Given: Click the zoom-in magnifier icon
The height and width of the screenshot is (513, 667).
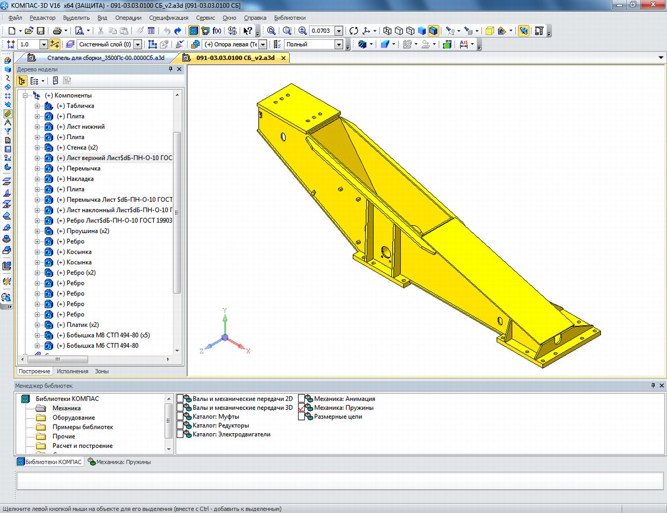Looking at the screenshot, I should click(302, 31).
